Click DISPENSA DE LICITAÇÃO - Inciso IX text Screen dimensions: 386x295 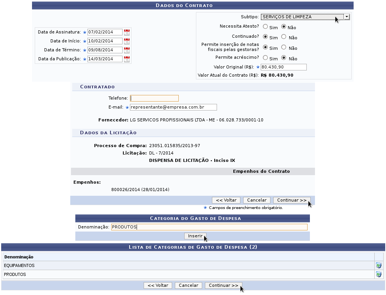(x=192, y=160)
